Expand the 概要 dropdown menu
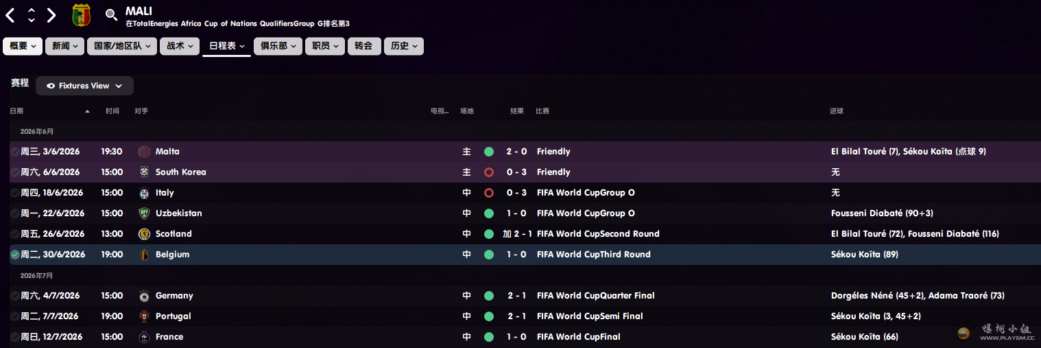 click(x=23, y=46)
